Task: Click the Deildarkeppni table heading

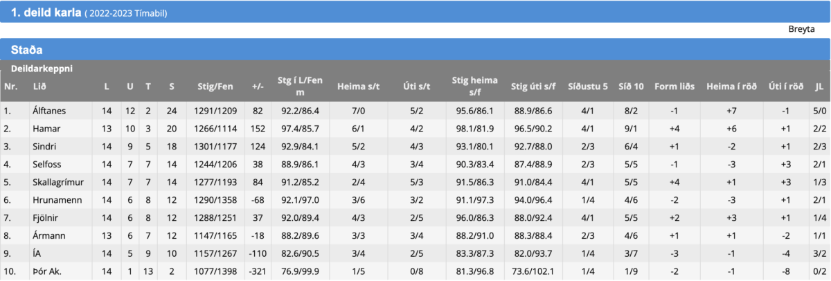Action: 42,69
